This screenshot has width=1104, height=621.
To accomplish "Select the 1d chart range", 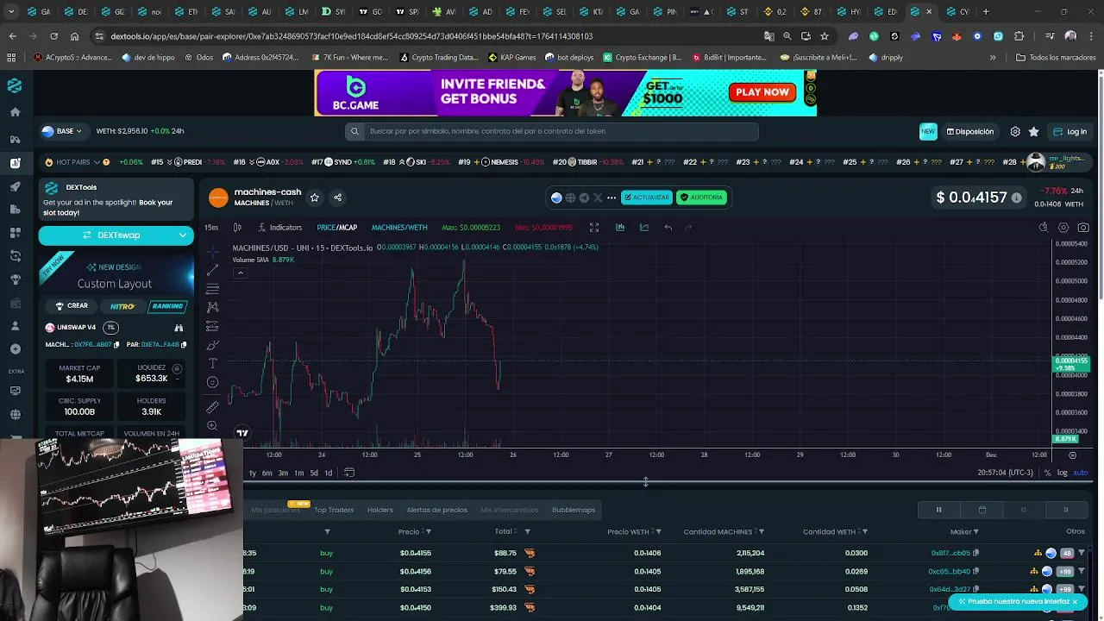I will coord(328,473).
